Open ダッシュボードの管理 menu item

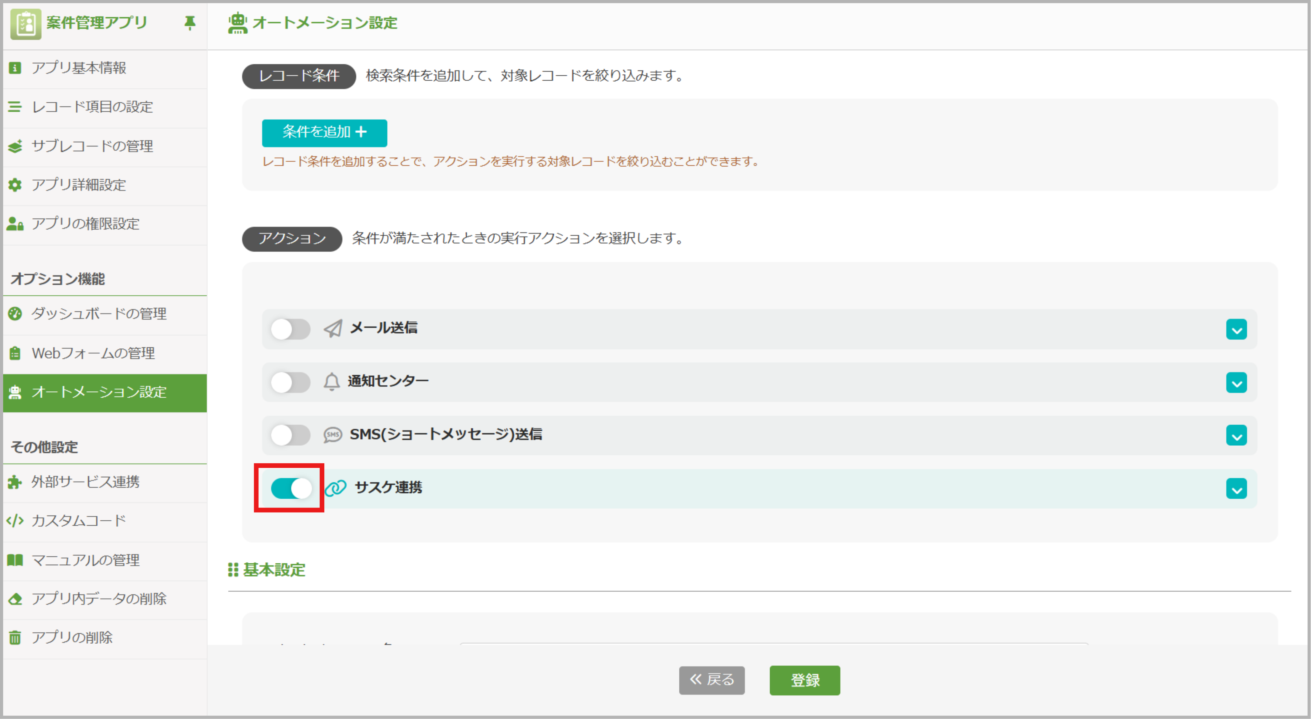pos(105,314)
